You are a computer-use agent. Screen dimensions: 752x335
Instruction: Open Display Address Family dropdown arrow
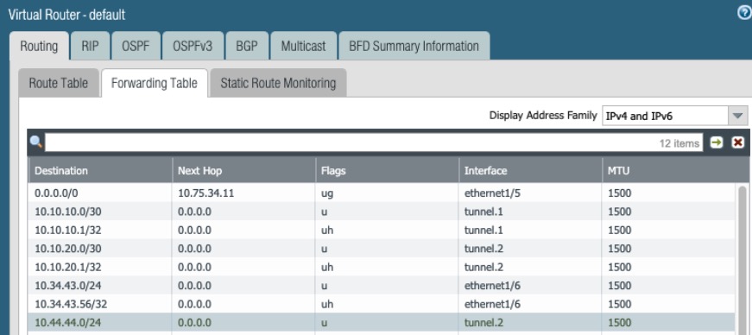[x=737, y=116]
